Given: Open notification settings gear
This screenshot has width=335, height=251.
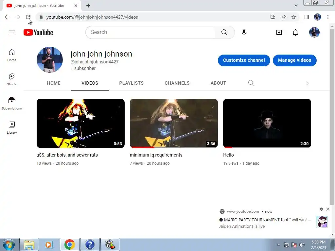Looking at the screenshot, I should pos(321,209).
